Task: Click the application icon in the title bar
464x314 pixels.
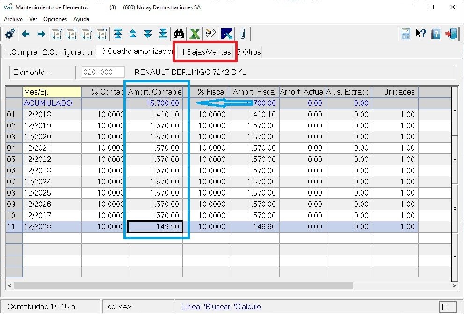Action: point(8,7)
